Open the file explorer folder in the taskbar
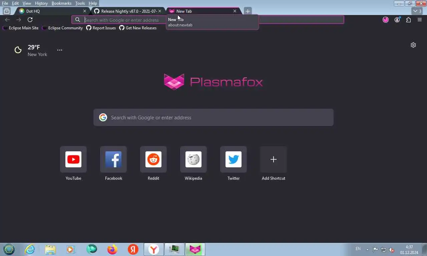Screen dimensions: 427x256 tap(50, 249)
